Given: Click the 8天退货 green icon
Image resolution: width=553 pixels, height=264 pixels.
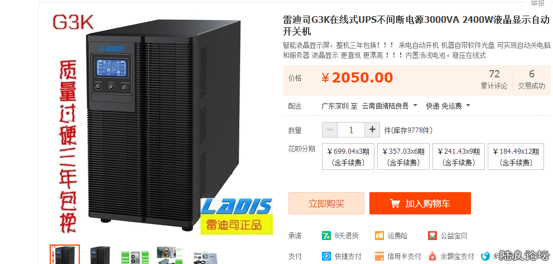Looking at the screenshot, I should click(x=326, y=236).
